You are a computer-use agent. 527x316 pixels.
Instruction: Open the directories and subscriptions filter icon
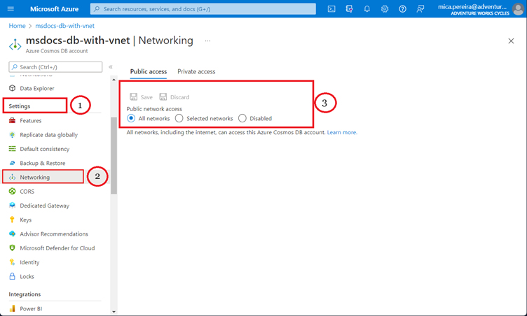point(349,9)
